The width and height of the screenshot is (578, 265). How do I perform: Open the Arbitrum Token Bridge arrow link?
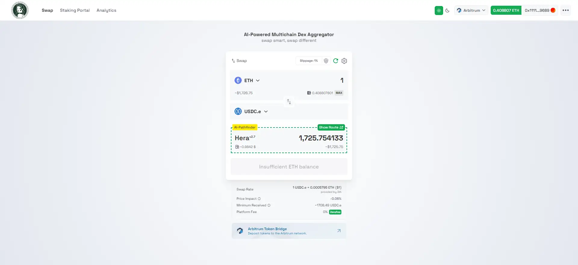pyautogui.click(x=339, y=231)
